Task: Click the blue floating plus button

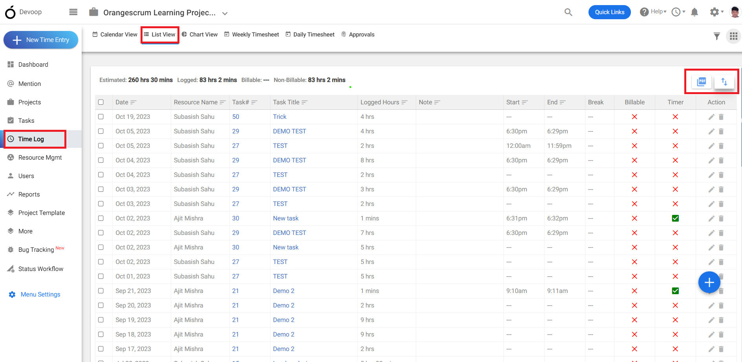Action: click(709, 282)
